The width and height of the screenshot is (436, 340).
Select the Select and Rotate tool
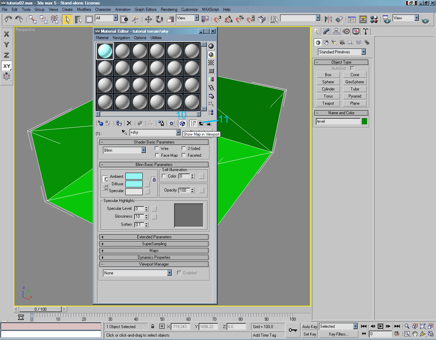(x=159, y=19)
